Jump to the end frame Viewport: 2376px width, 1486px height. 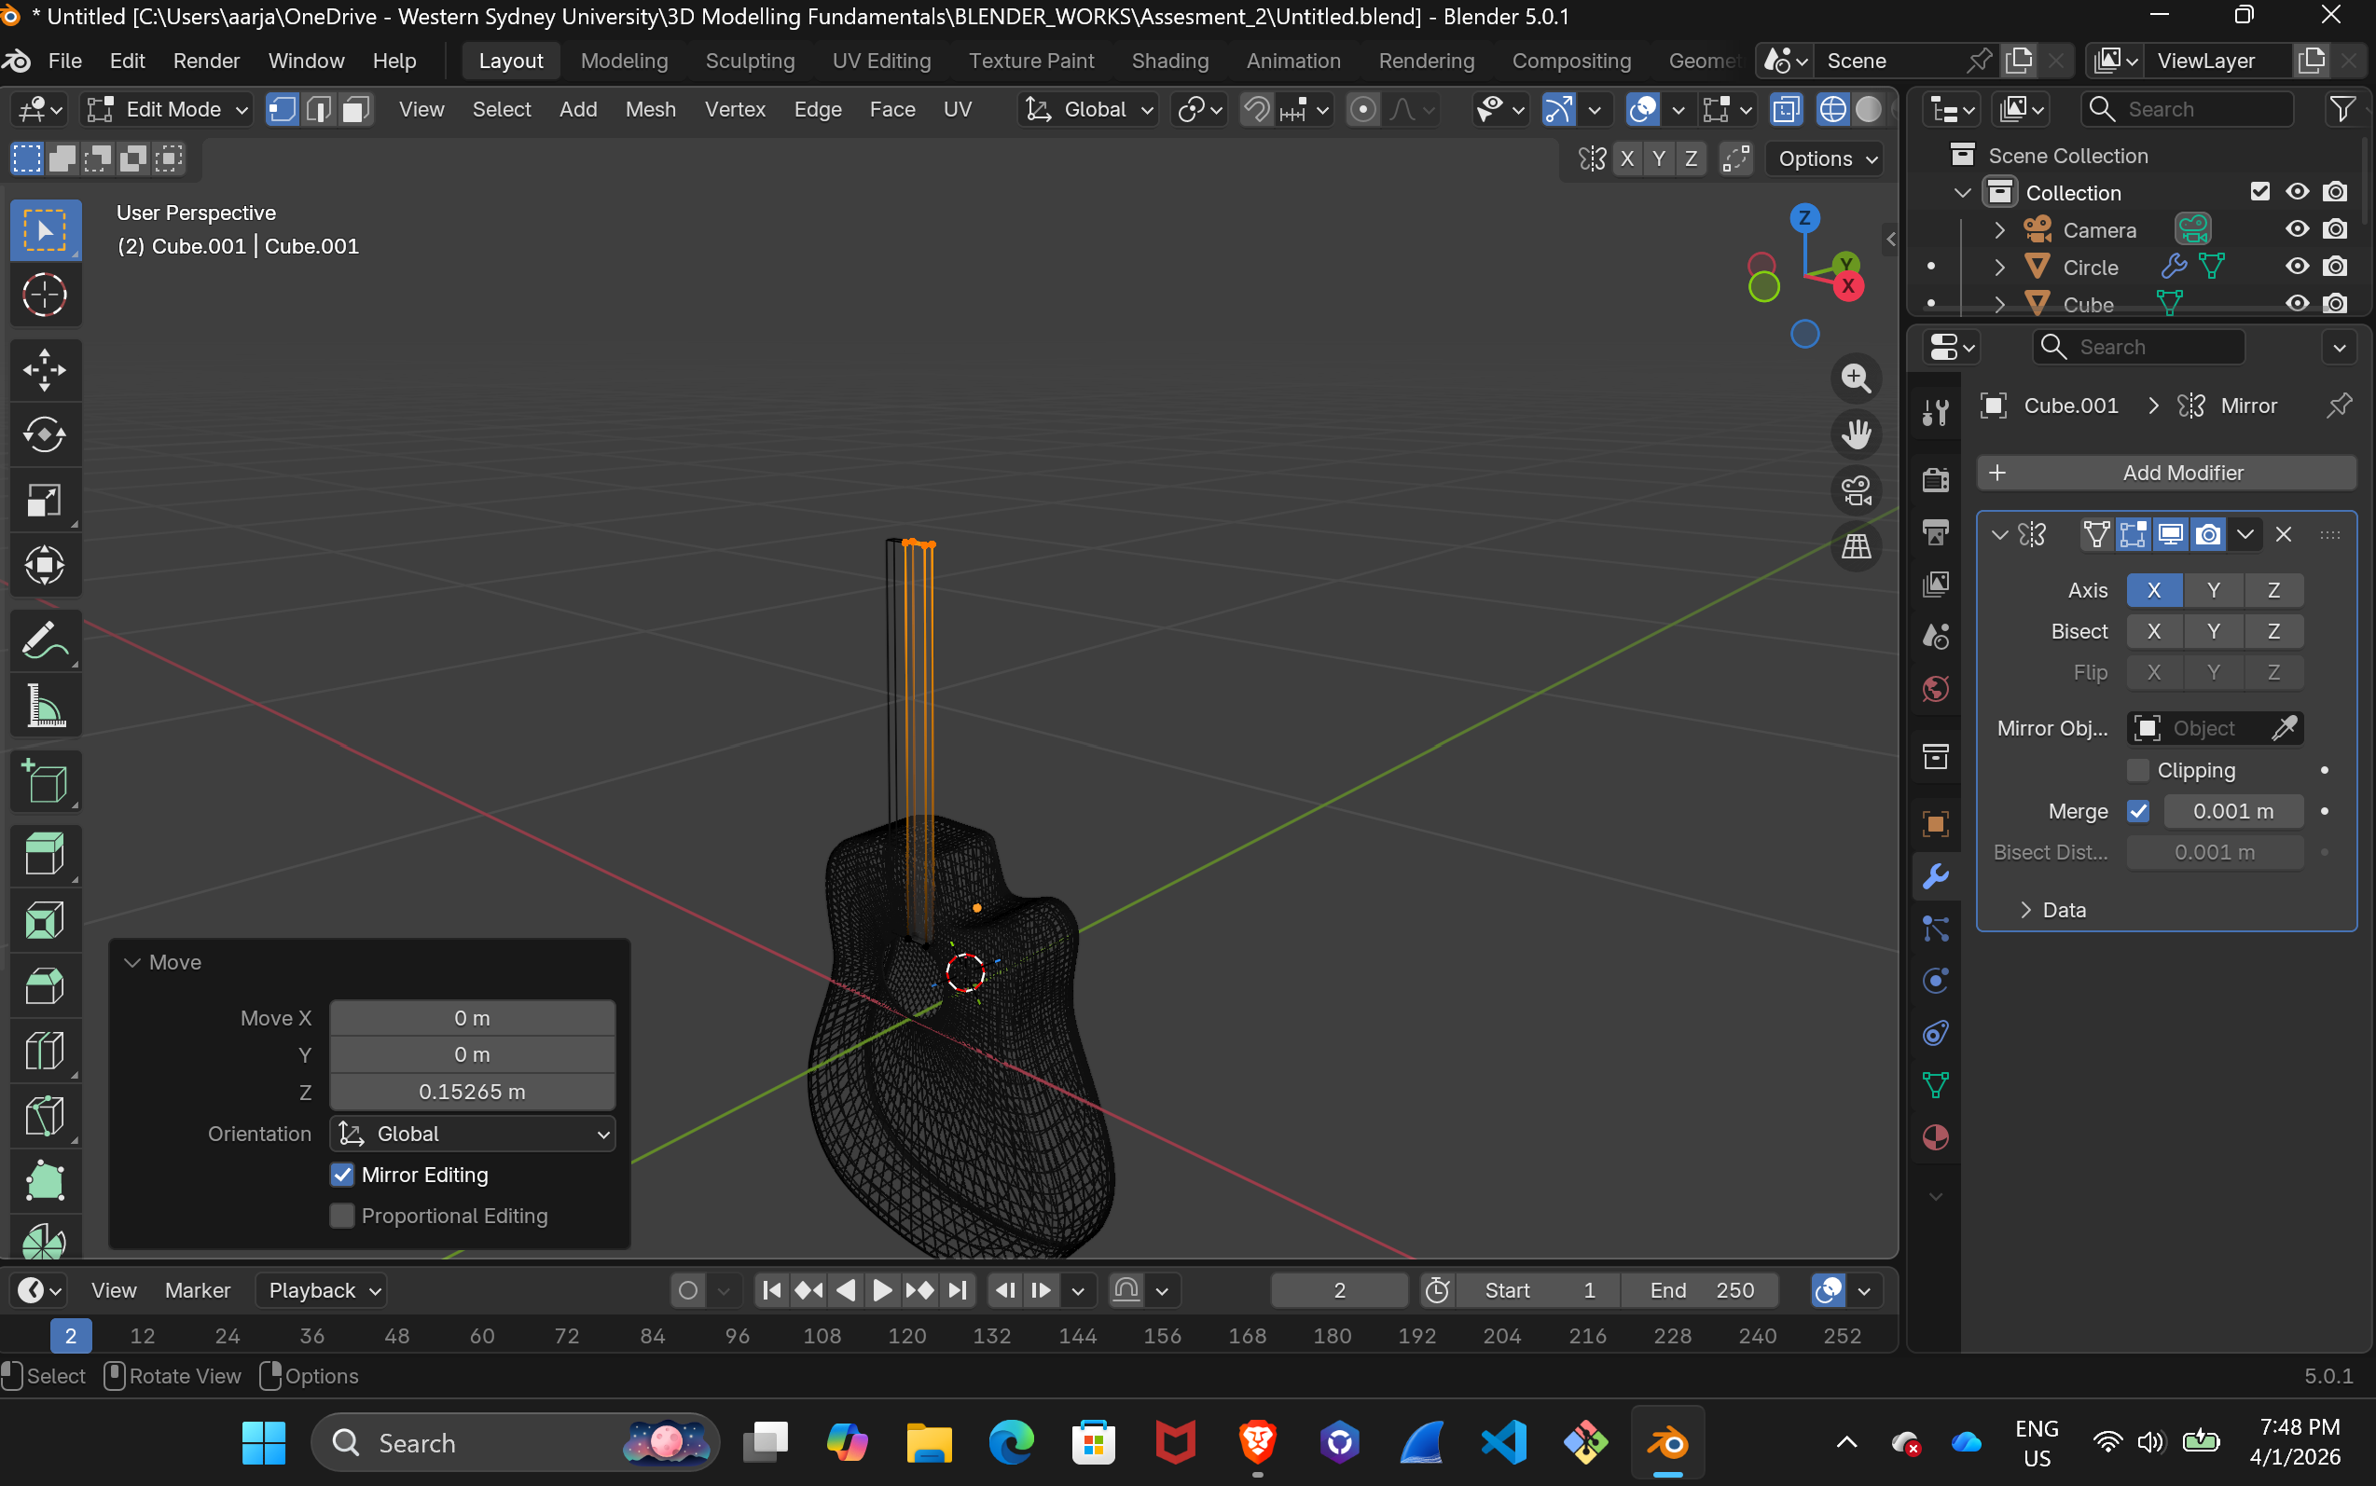[958, 1289]
